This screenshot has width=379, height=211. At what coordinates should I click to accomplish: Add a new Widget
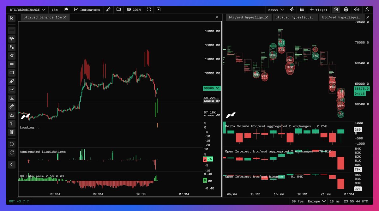click(319, 10)
